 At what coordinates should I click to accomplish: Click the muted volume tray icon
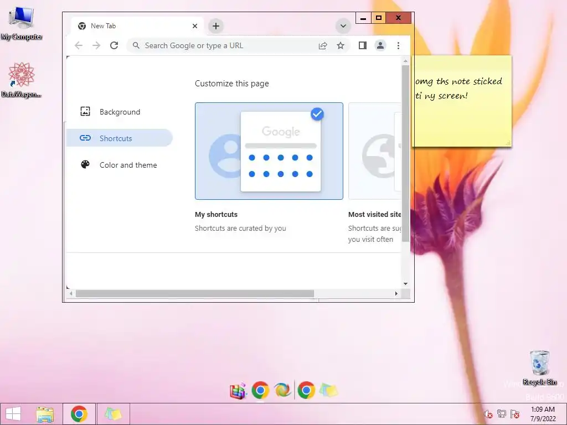point(488,414)
